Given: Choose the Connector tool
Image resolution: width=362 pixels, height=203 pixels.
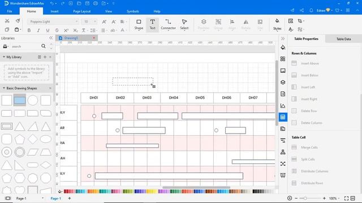Looking at the screenshot, I should pos(168,25).
